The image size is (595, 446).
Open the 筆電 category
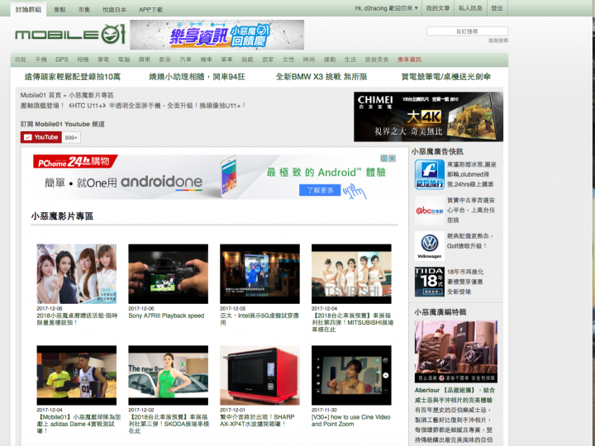coord(103,59)
